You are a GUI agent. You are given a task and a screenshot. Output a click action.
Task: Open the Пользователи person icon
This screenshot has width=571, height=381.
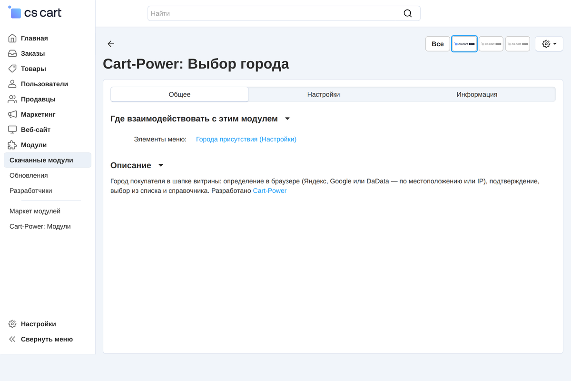[12, 84]
